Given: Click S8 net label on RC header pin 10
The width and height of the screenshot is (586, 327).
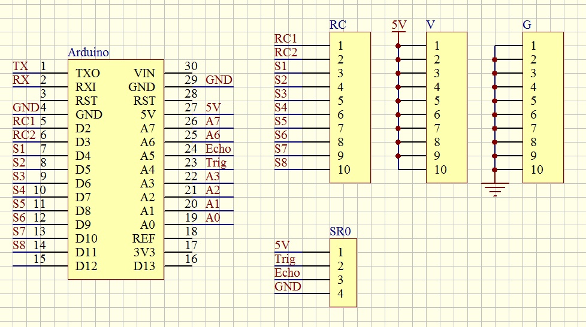Looking at the screenshot, I should 280,163.
